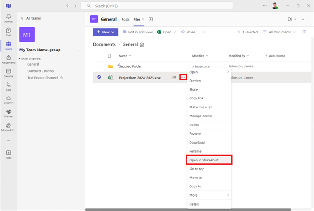Click the video meet icon in header
The height and width of the screenshot is (211, 314).
[x=290, y=19]
